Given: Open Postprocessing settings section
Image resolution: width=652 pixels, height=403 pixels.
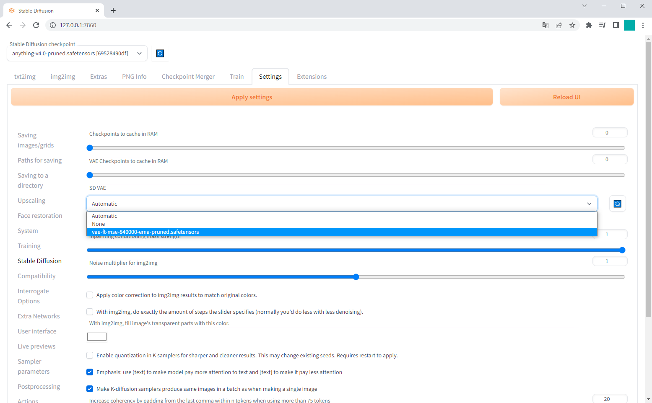Looking at the screenshot, I should 39,387.
